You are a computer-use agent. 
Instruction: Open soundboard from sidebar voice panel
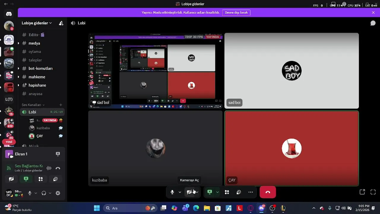pos(56,179)
